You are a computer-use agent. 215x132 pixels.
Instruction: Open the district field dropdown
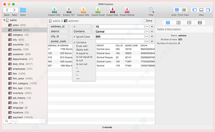coord(60,32)
